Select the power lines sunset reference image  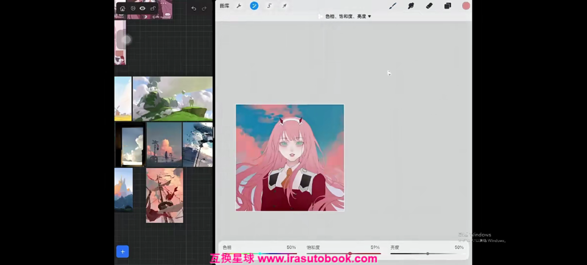click(165, 144)
